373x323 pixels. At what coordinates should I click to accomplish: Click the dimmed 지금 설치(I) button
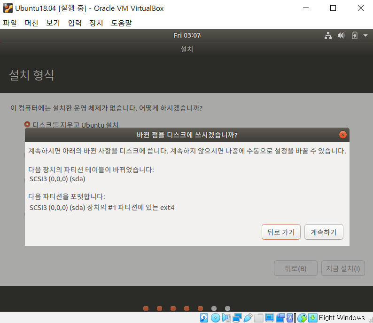click(343, 268)
